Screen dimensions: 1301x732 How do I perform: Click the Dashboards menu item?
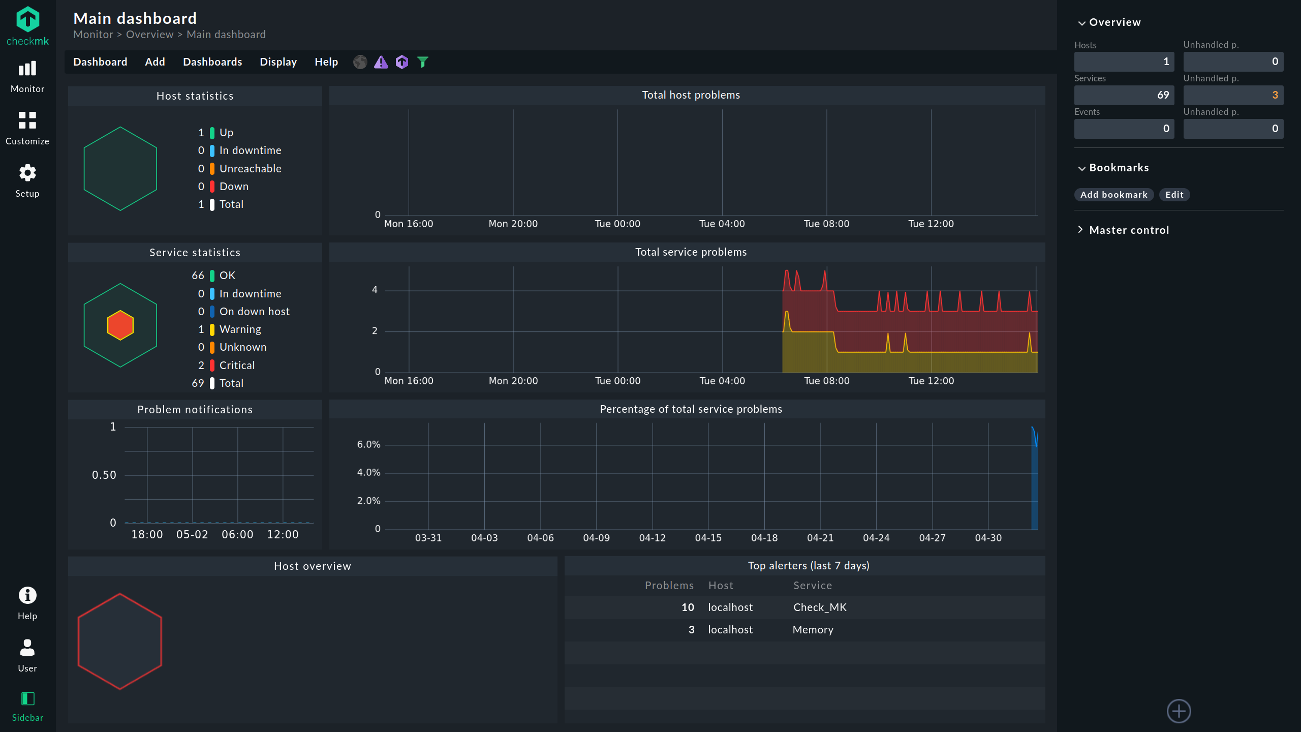click(x=212, y=62)
